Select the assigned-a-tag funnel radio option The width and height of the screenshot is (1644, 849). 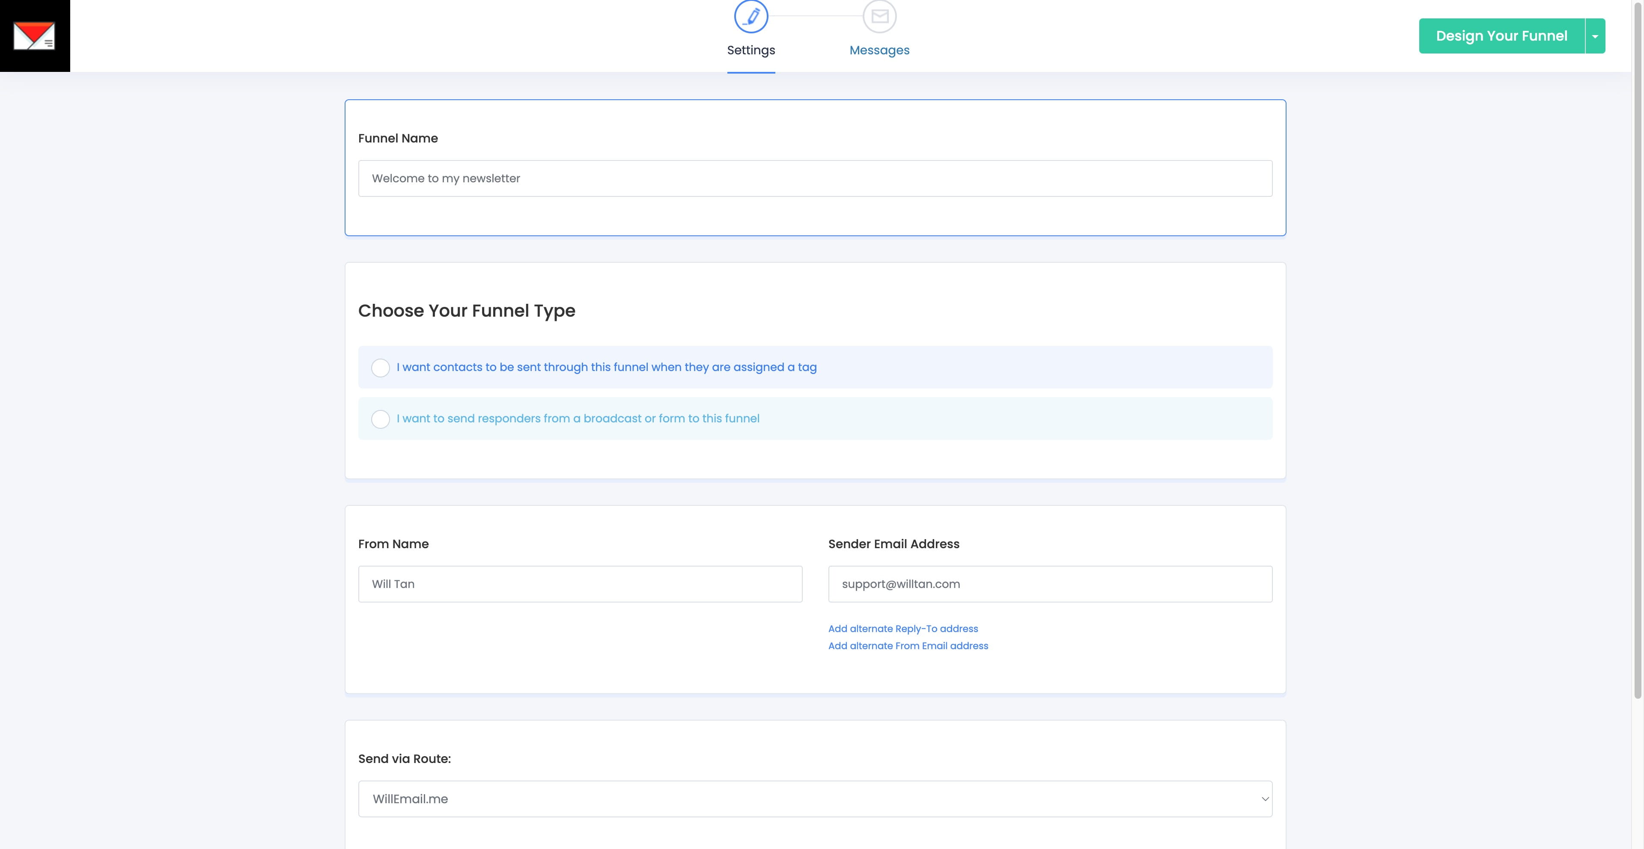[380, 368]
